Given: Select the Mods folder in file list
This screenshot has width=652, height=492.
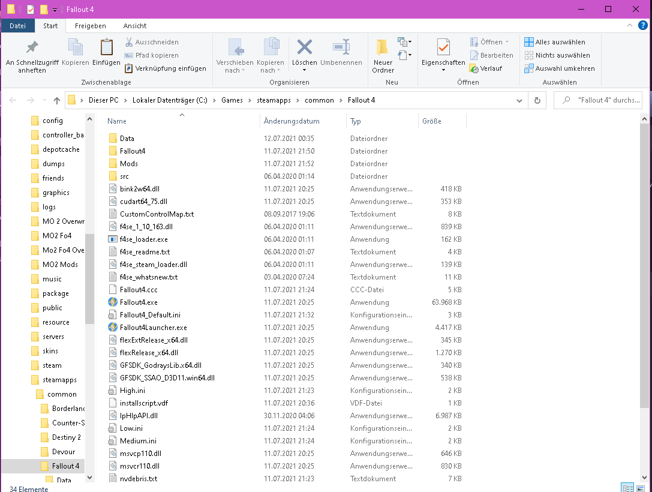Looking at the screenshot, I should [128, 164].
